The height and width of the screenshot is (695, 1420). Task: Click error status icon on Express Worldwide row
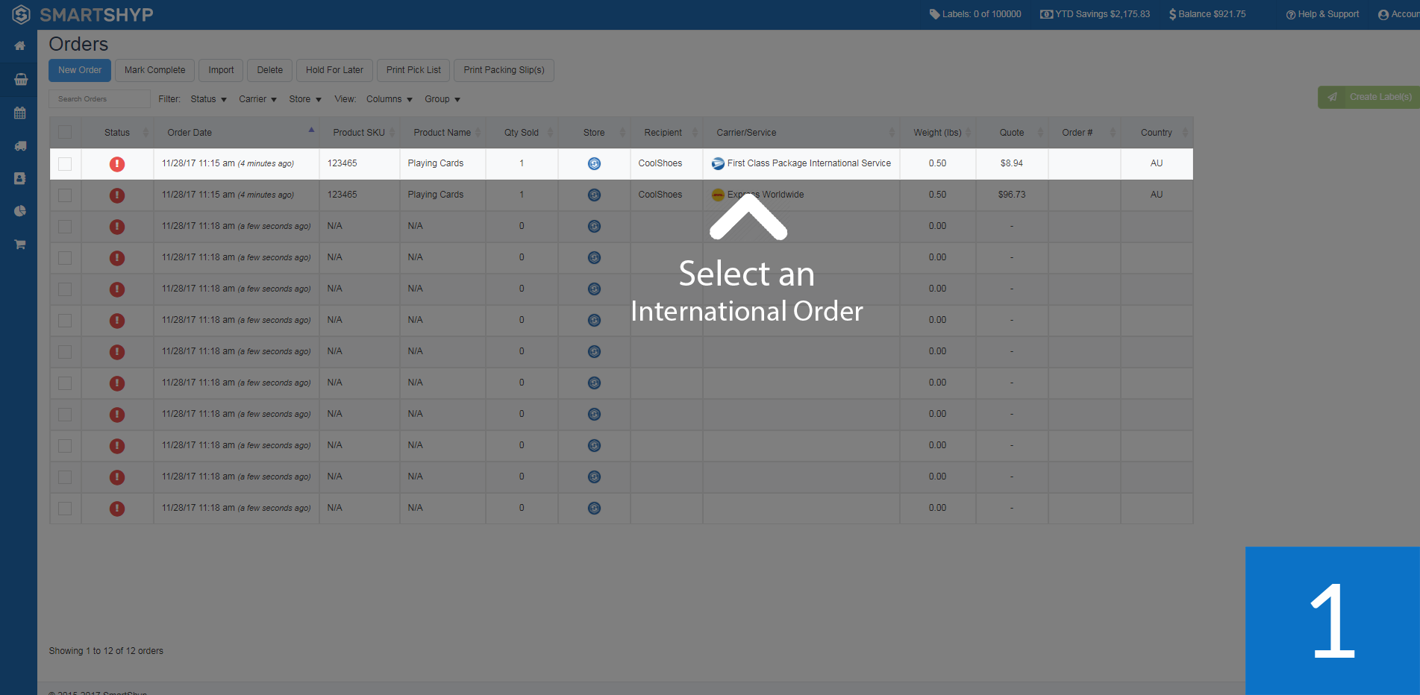click(117, 195)
